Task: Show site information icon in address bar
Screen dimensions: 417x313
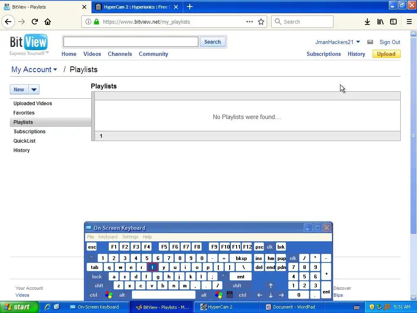Action: pyautogui.click(x=88, y=22)
